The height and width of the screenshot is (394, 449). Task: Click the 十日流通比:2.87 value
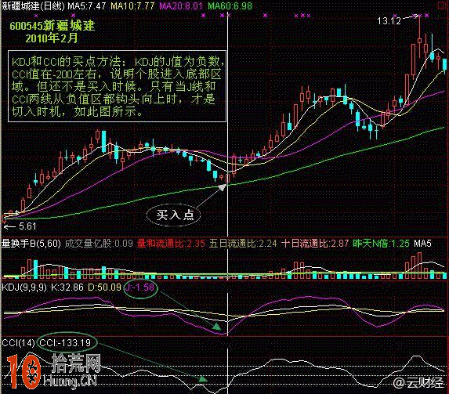315,244
